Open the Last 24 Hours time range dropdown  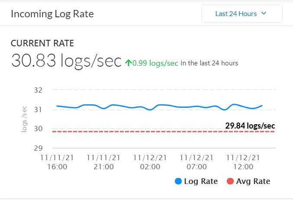point(241,13)
